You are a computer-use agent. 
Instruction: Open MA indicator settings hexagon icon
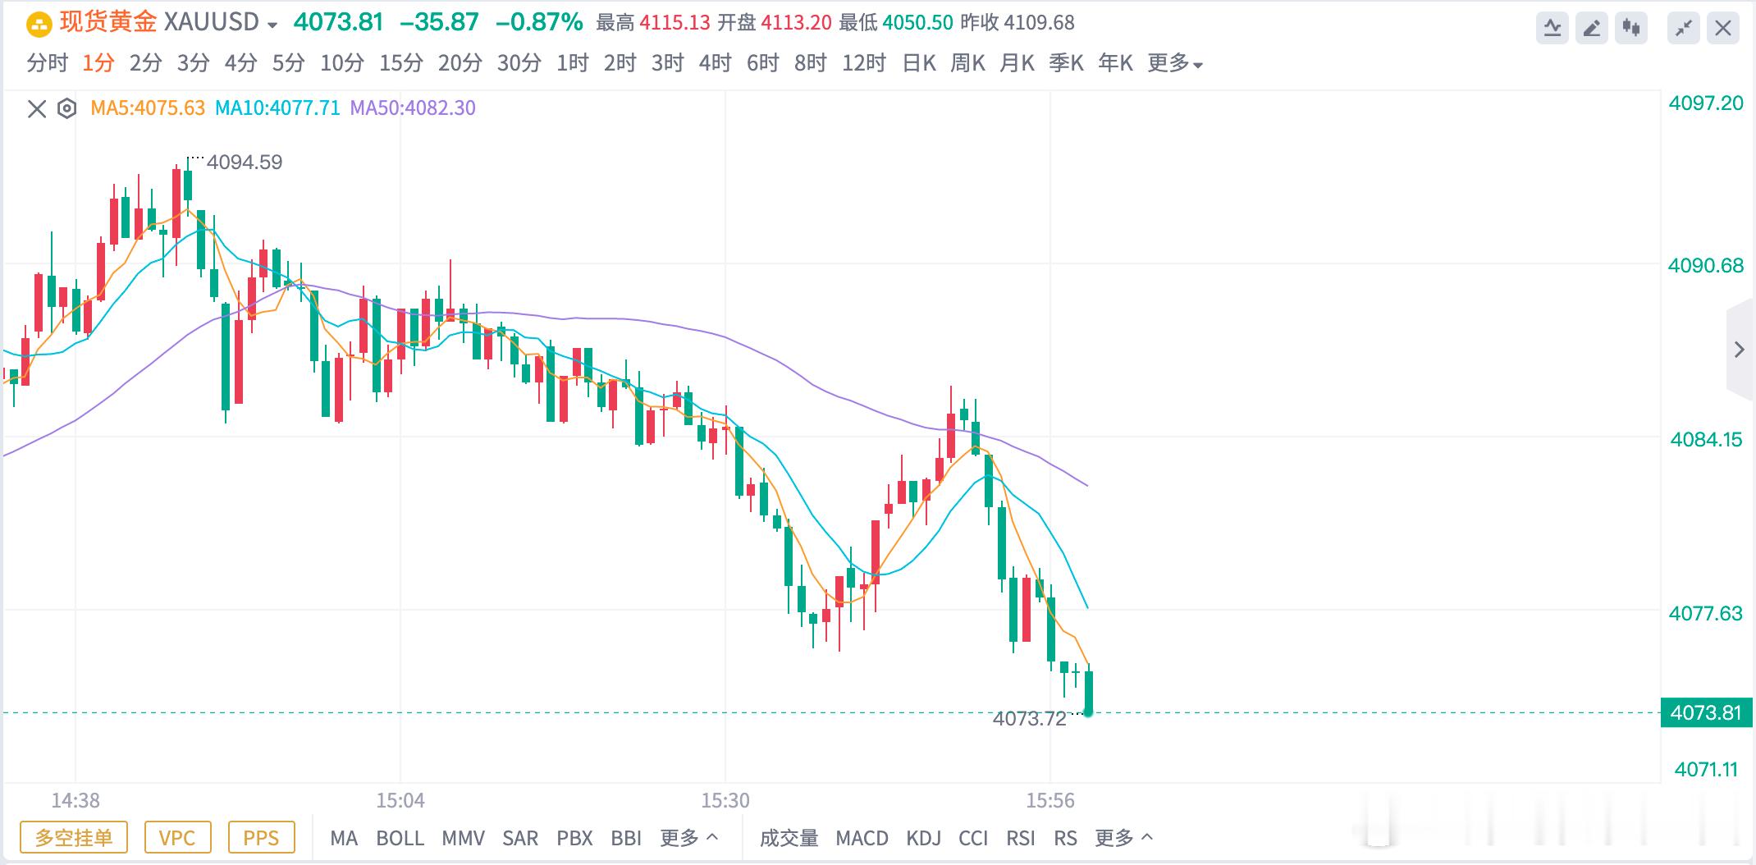67,108
